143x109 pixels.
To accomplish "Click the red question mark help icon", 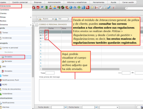I will click(x=113, y=7).
